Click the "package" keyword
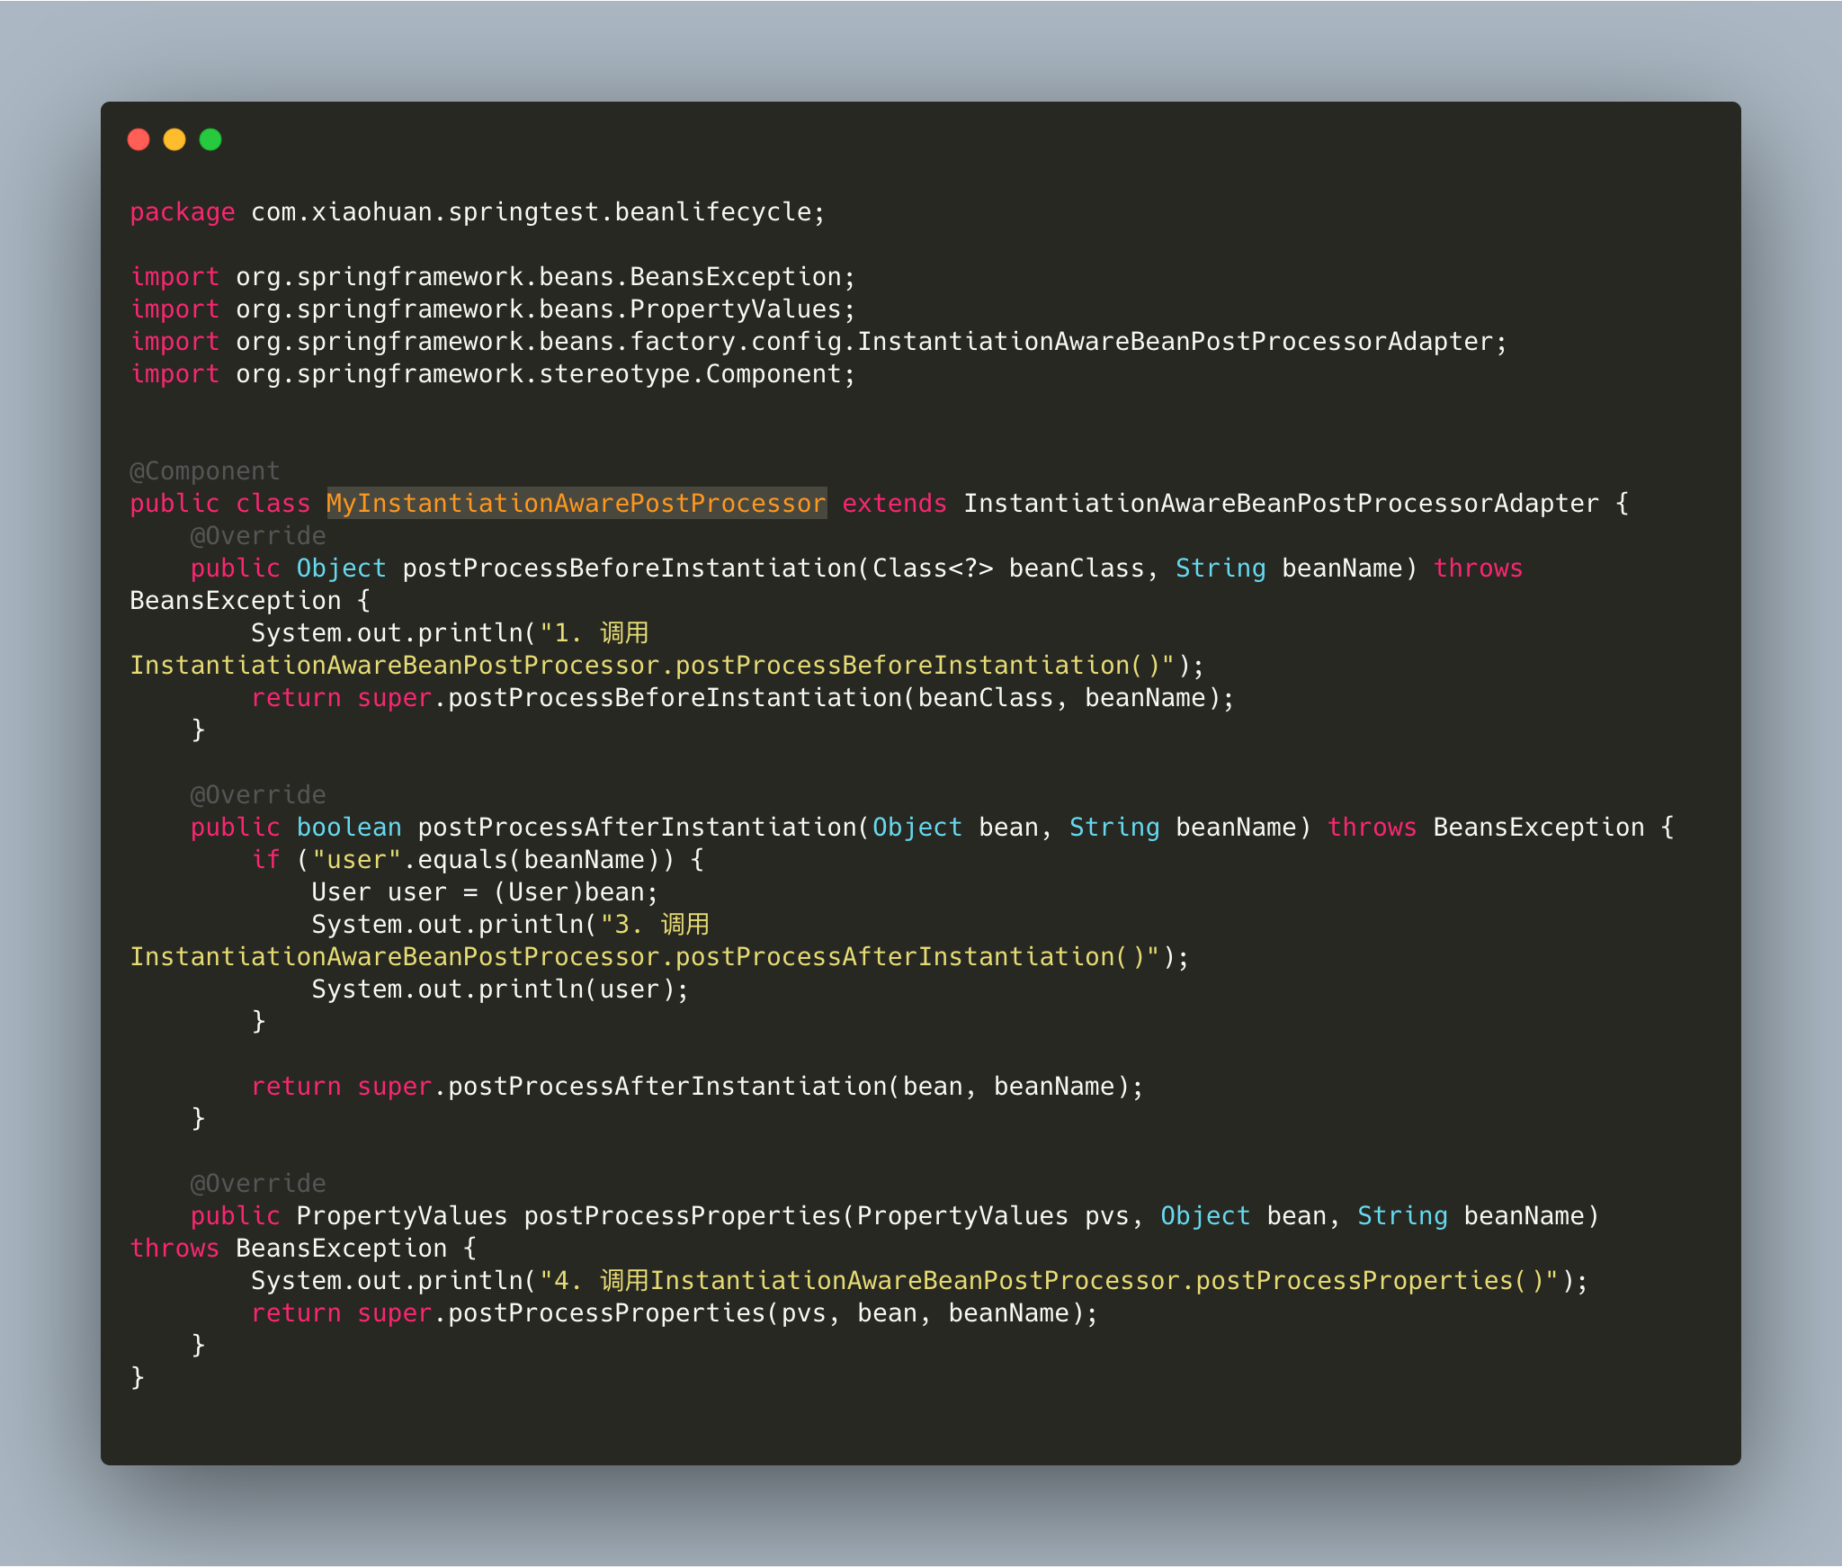This screenshot has width=1842, height=1567. pos(183,212)
